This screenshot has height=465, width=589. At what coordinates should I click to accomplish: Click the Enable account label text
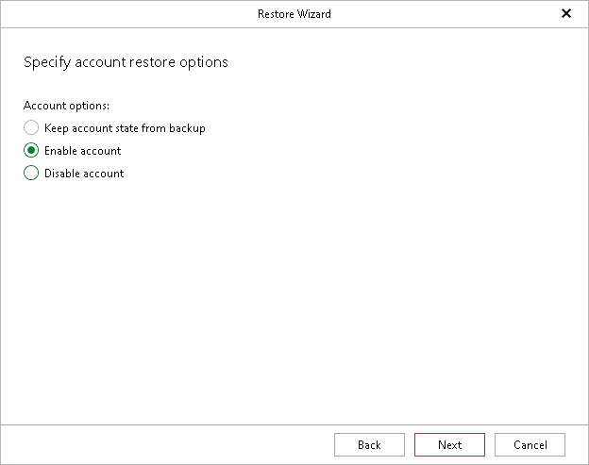[83, 151]
